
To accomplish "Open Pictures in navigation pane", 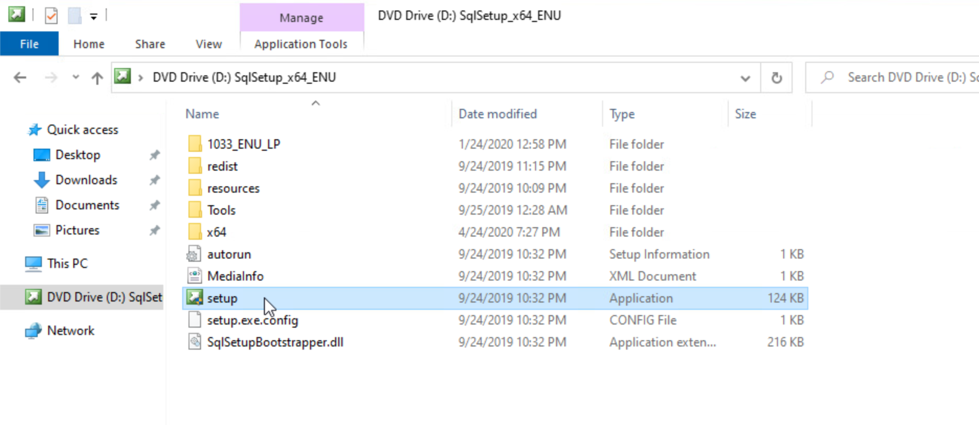I will [x=77, y=230].
